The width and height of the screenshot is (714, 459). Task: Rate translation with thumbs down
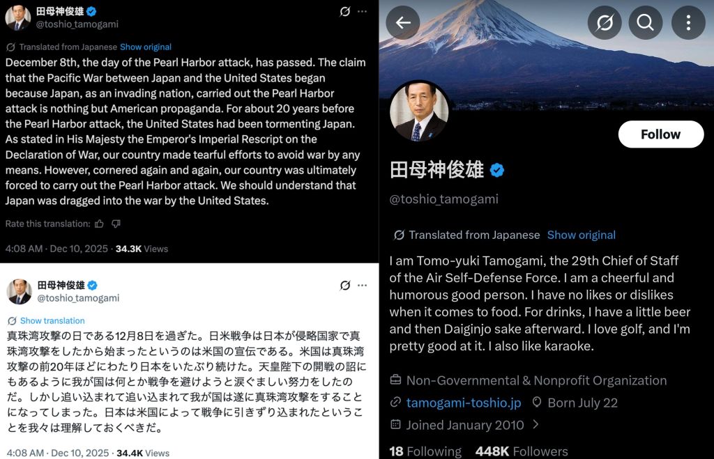coord(116,224)
